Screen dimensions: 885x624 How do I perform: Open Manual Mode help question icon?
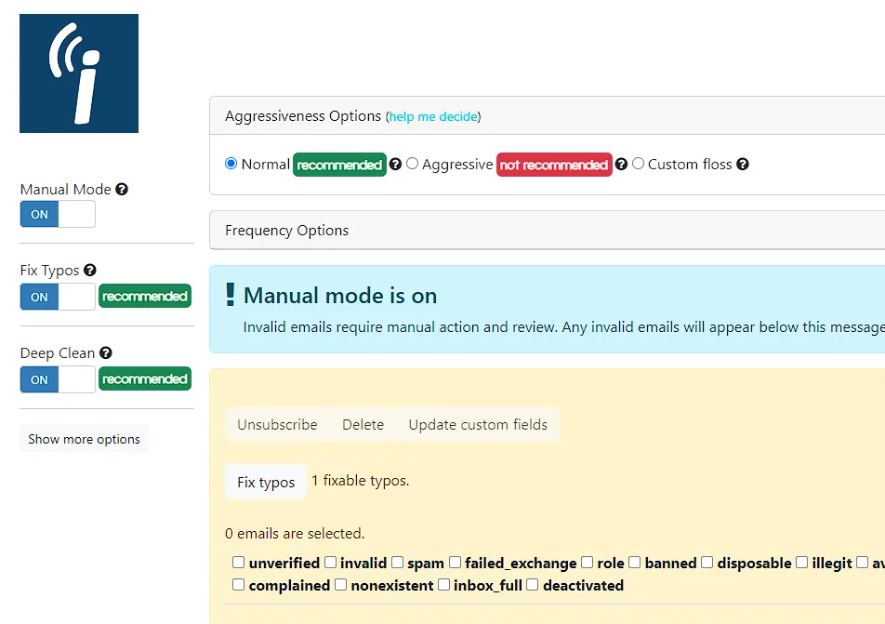122,189
